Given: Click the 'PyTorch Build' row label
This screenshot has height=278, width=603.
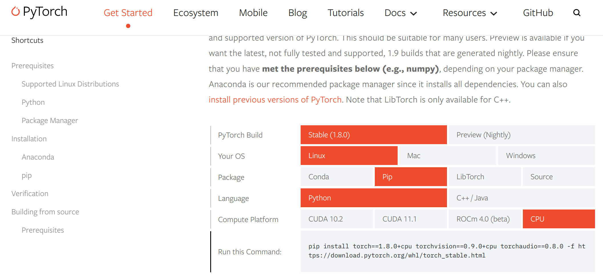Looking at the screenshot, I should tap(240, 135).
